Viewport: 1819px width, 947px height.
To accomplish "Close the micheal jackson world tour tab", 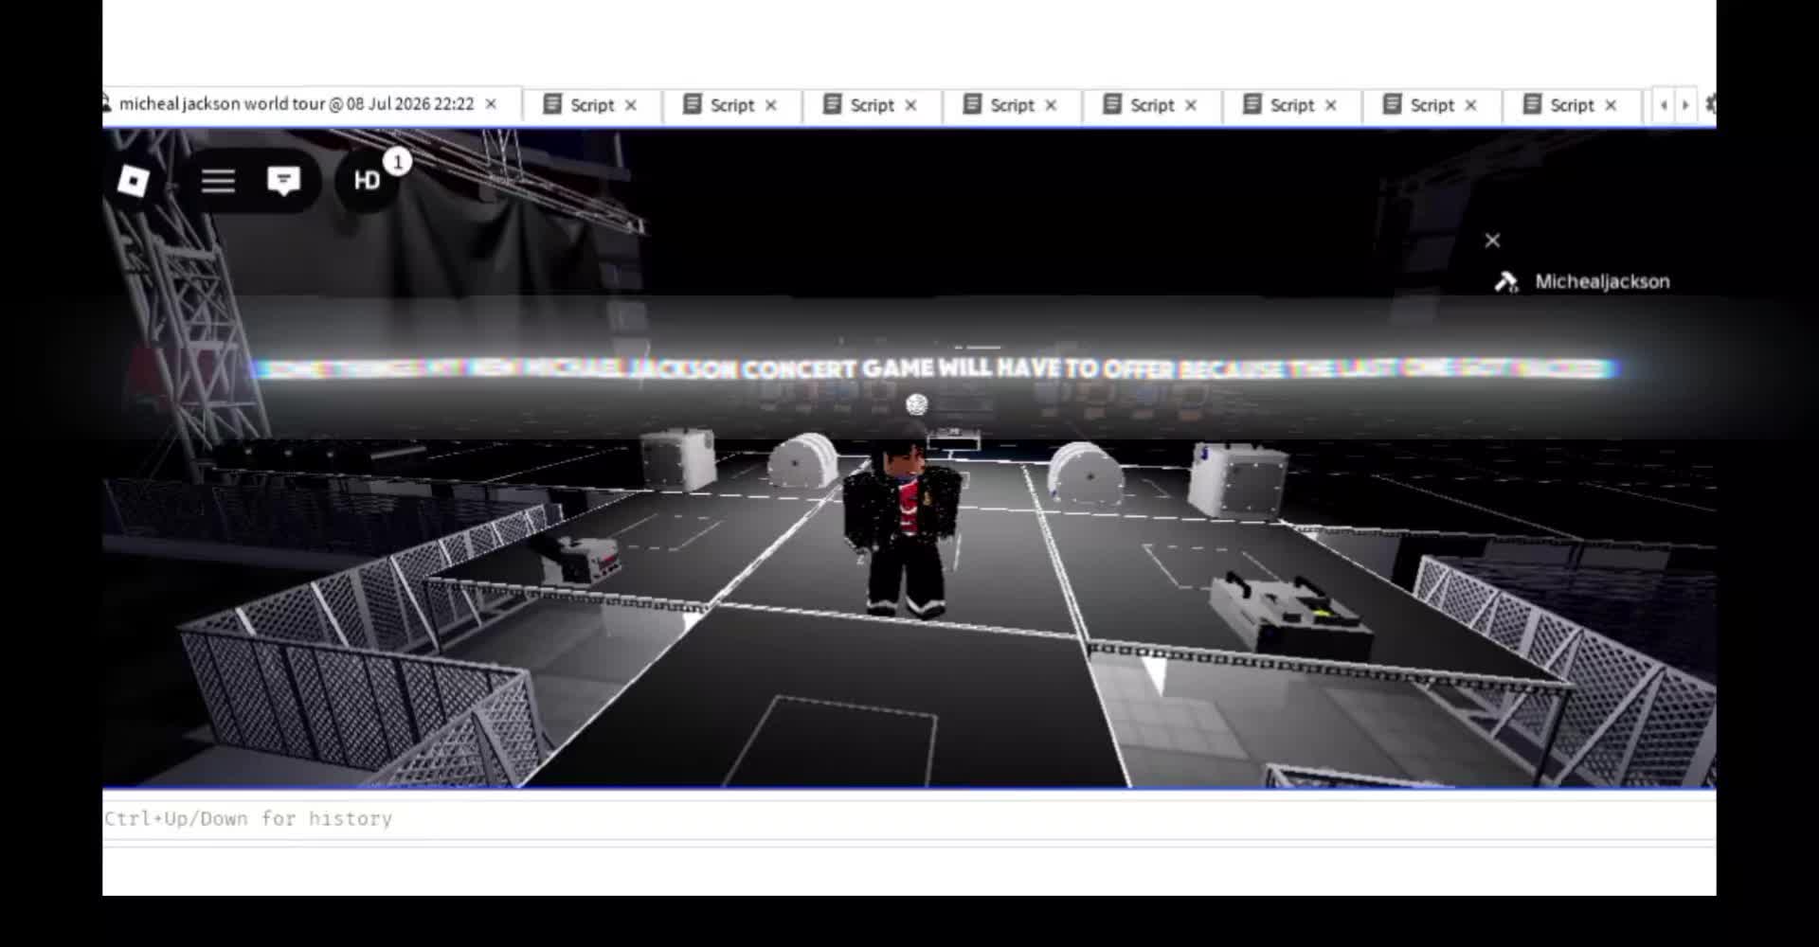I will pyautogui.click(x=491, y=104).
